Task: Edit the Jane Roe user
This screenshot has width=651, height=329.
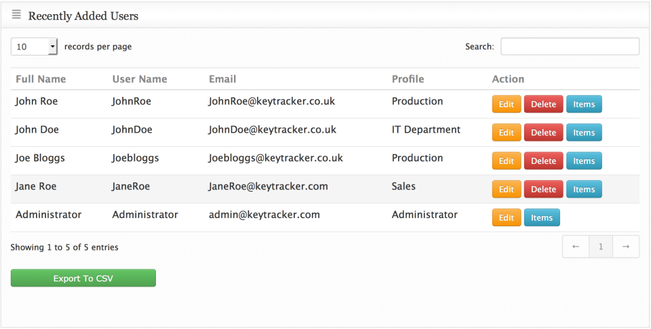Action: point(507,190)
